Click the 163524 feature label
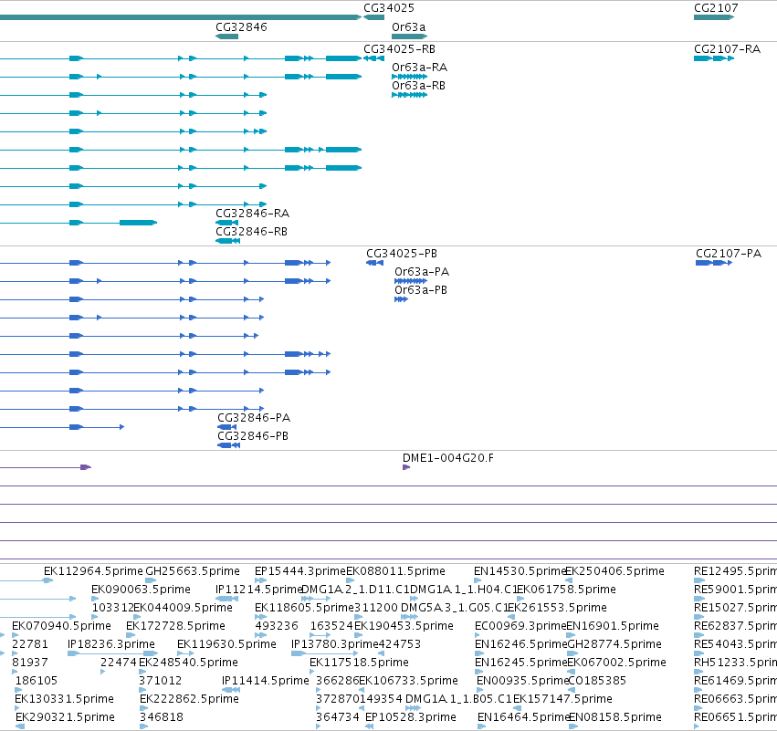 331,626
